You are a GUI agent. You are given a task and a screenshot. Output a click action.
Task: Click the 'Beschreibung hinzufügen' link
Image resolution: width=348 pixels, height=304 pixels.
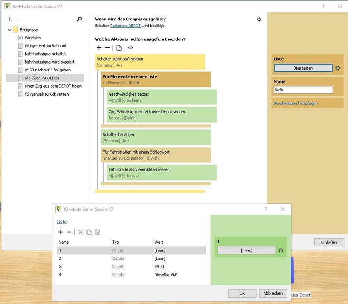click(296, 103)
